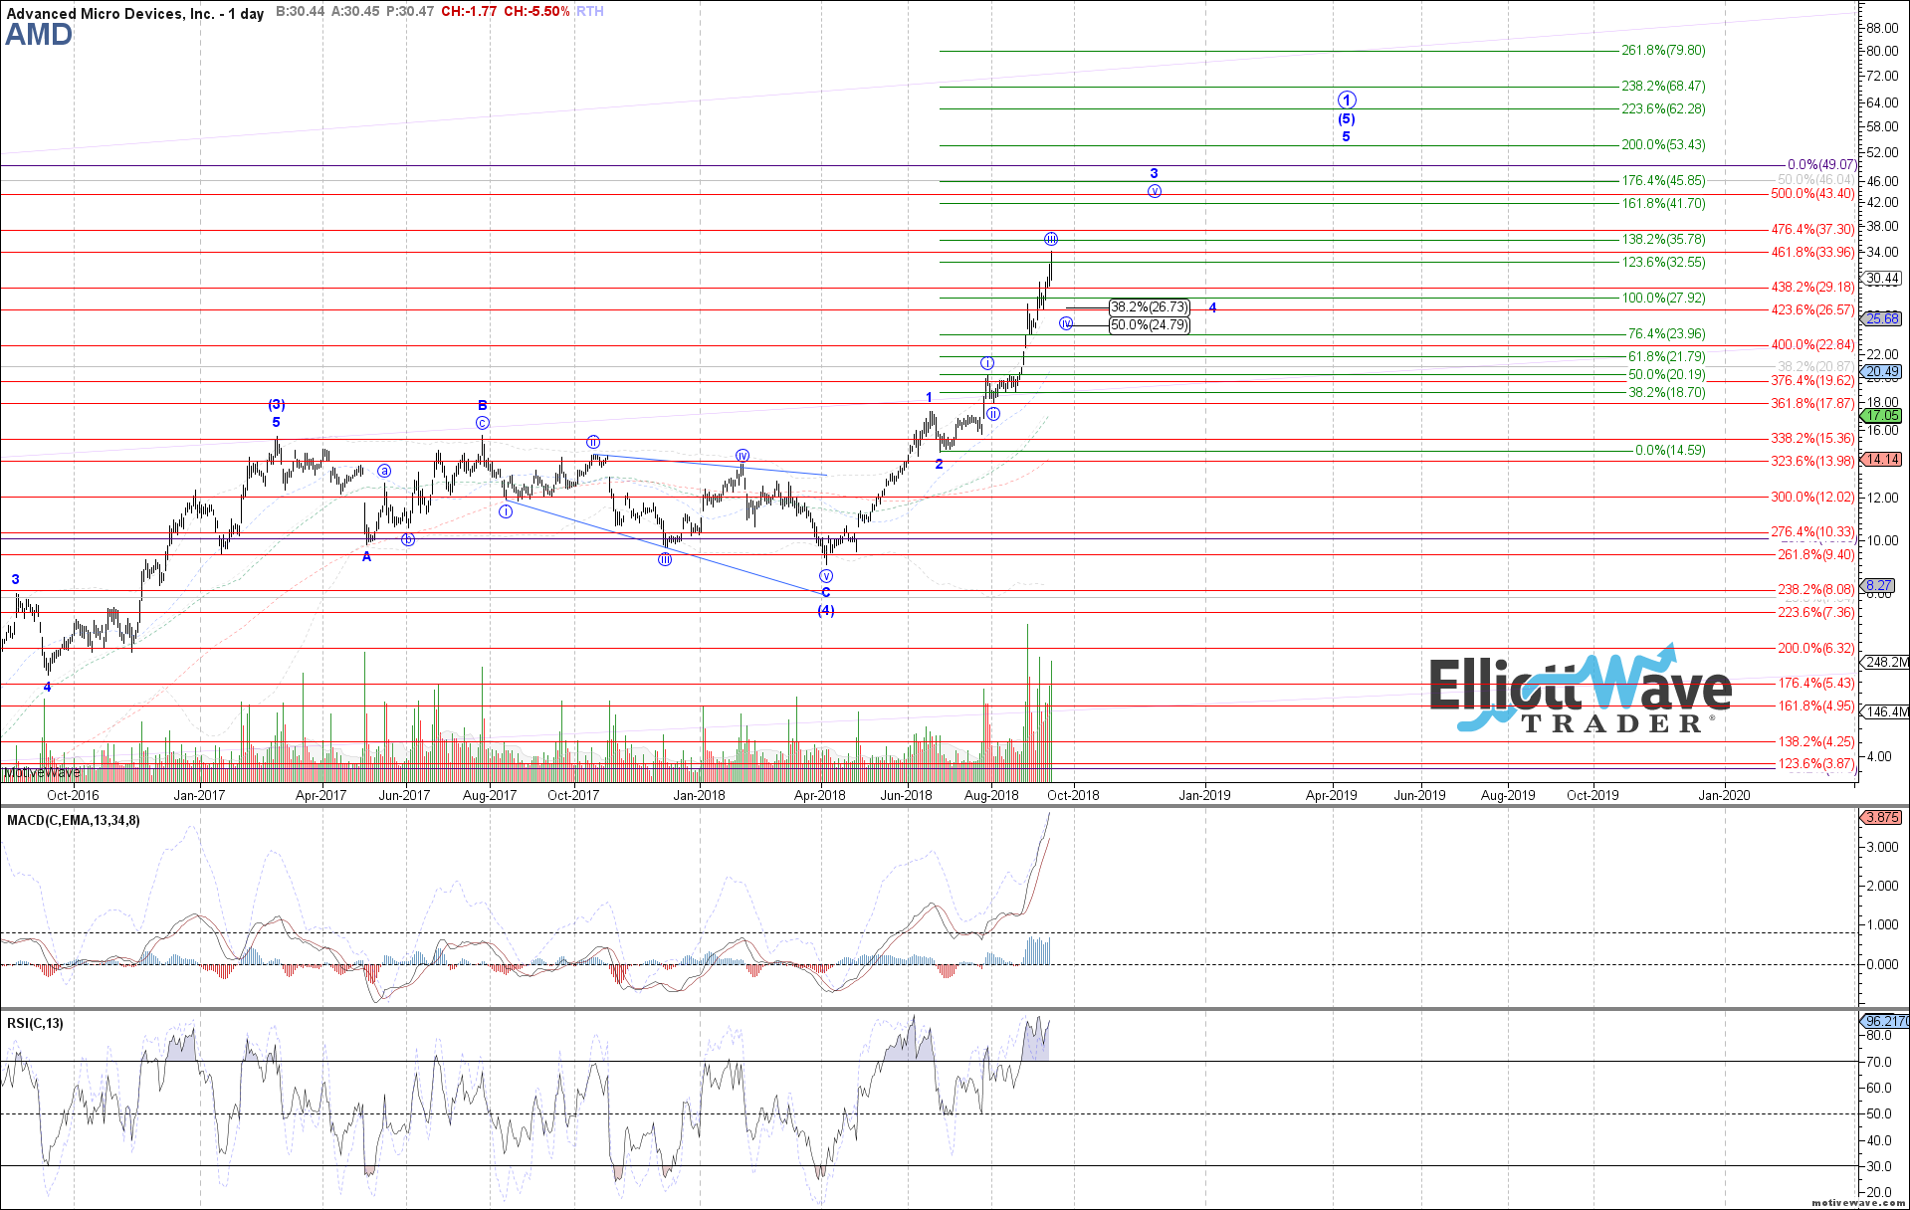Click the RTH session label in header
Viewport: 1910px width, 1210px height.
(589, 12)
